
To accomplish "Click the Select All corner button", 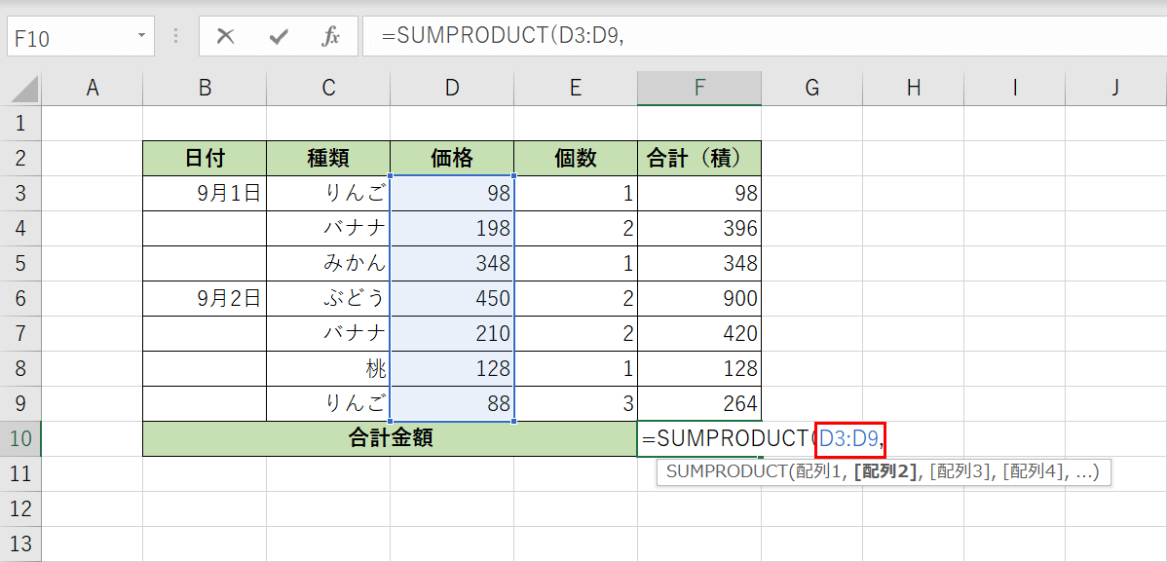I will [21, 87].
